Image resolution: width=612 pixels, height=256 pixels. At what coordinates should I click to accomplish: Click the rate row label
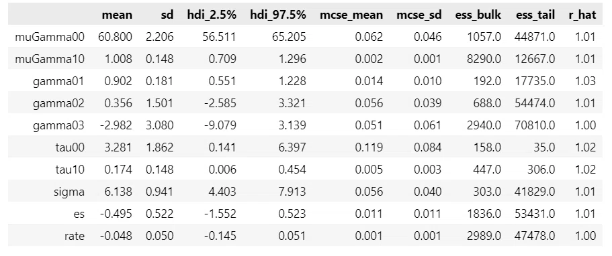[x=75, y=236]
